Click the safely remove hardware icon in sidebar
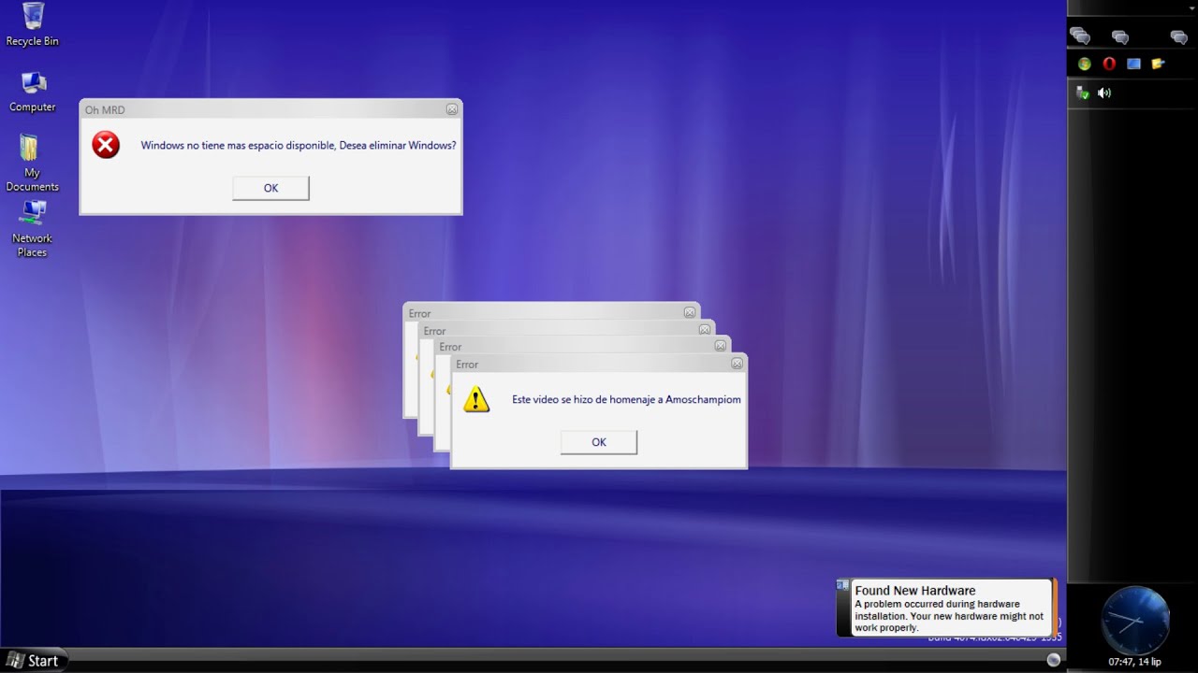The image size is (1198, 673). pyautogui.click(x=1083, y=93)
